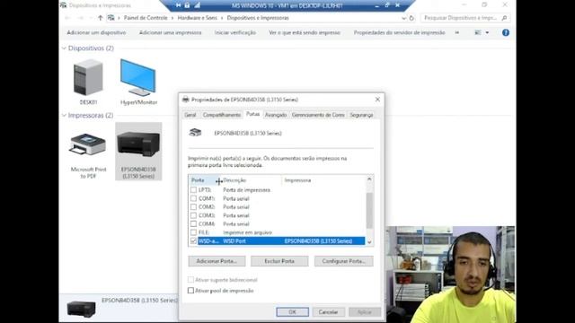This screenshot has width=575, height=323.
Task: Switch to the Geral tab
Action: (x=190, y=115)
